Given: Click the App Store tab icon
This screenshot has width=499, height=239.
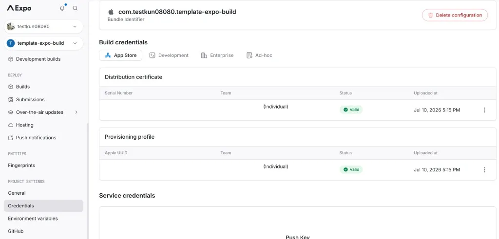Looking at the screenshot, I should (x=108, y=55).
